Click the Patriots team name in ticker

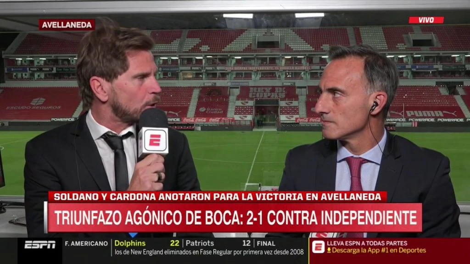coord(200,243)
